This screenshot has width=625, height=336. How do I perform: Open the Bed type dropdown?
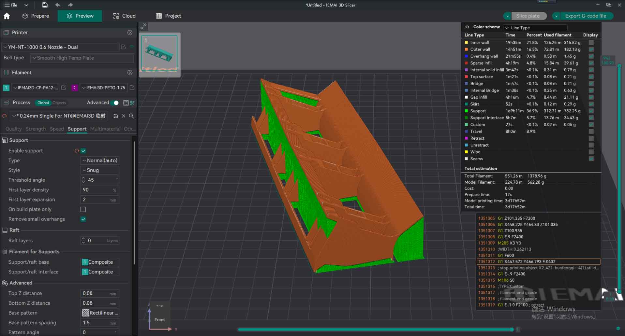(82, 58)
